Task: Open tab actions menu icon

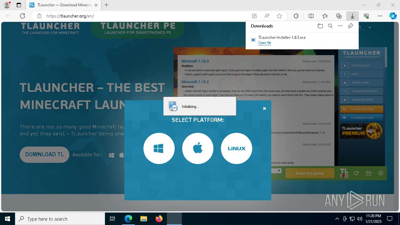Action: pyautogui.click(x=19, y=5)
